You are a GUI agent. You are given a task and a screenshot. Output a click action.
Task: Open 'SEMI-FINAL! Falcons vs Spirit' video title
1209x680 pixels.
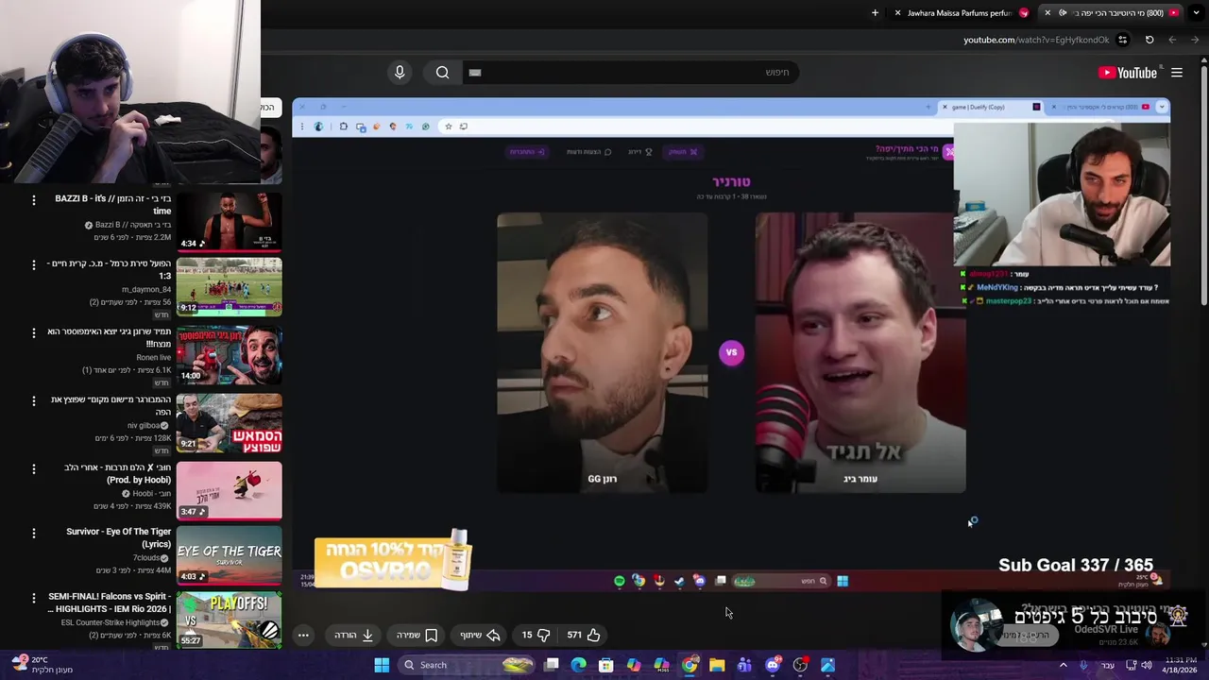[x=109, y=603]
